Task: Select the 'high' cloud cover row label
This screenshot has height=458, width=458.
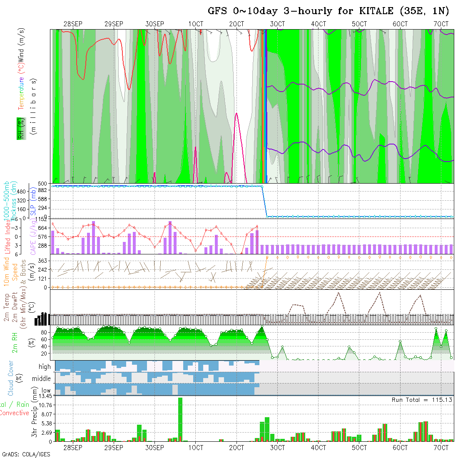Action: click(45, 367)
